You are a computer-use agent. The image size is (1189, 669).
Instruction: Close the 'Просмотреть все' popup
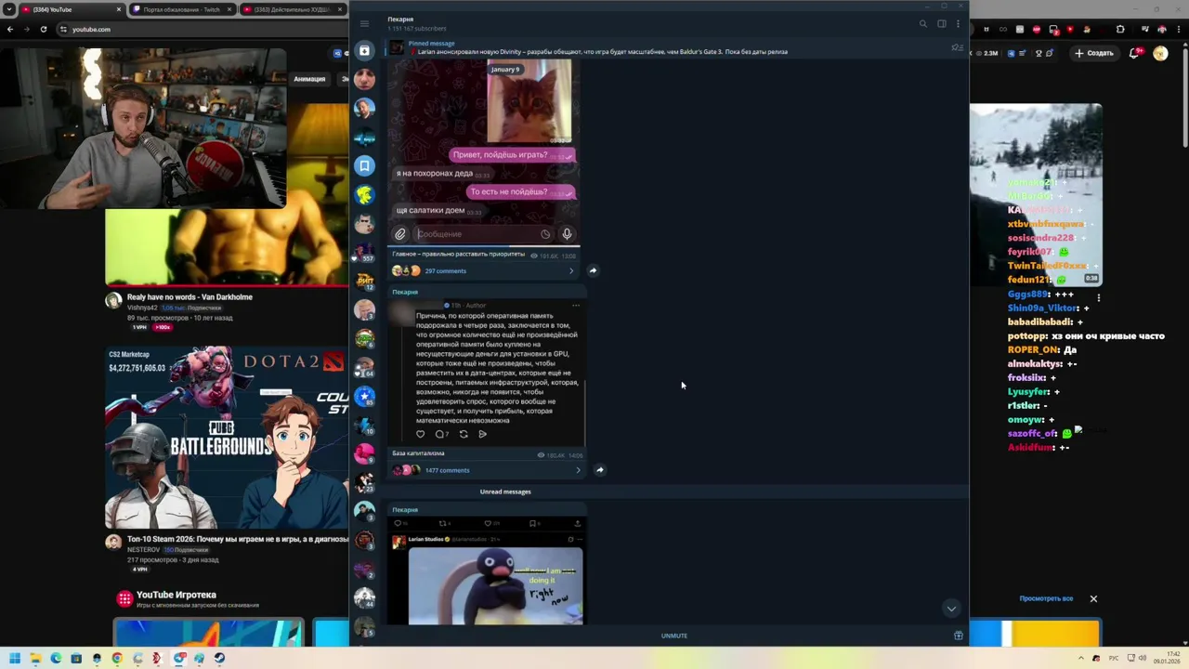click(x=1093, y=598)
